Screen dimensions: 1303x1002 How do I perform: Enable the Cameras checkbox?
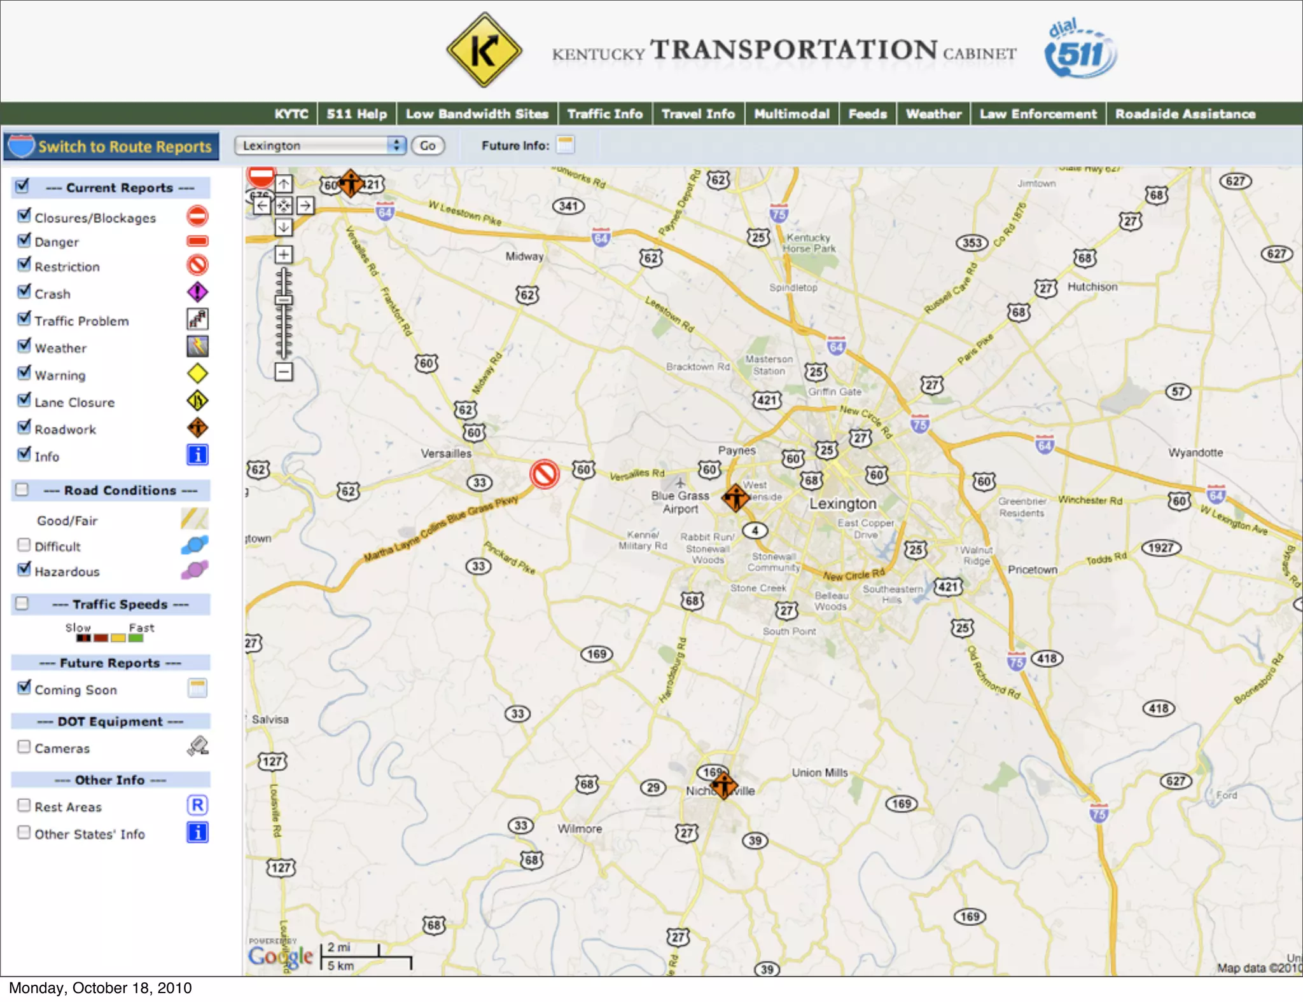click(x=24, y=746)
